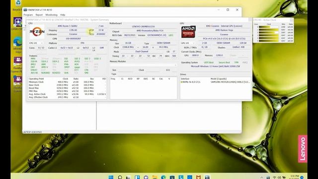
Task: Click the Avg. Active Clock row
Action: pyautogui.click(x=67, y=94)
